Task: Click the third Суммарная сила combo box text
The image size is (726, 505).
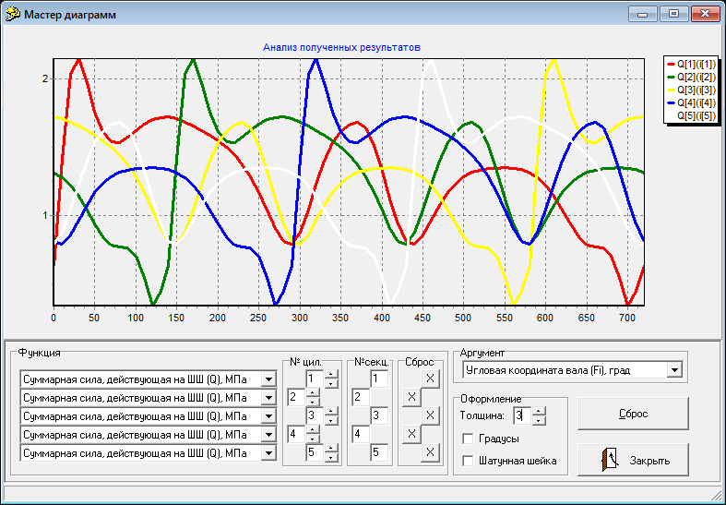Action: [135, 416]
